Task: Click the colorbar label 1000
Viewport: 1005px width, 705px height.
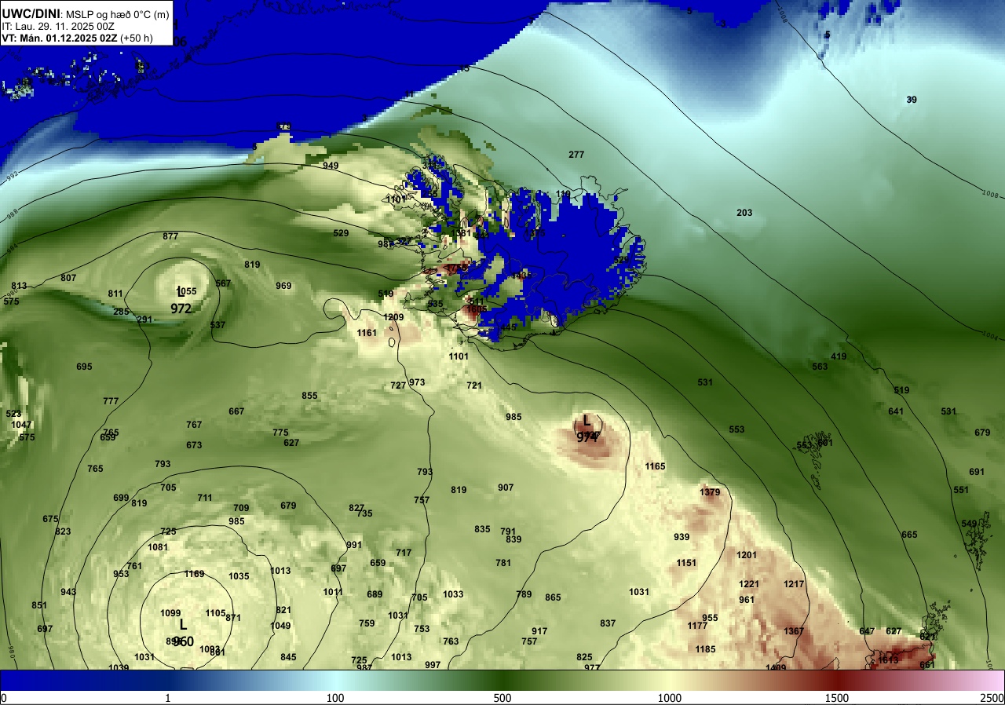Action: pyautogui.click(x=670, y=698)
